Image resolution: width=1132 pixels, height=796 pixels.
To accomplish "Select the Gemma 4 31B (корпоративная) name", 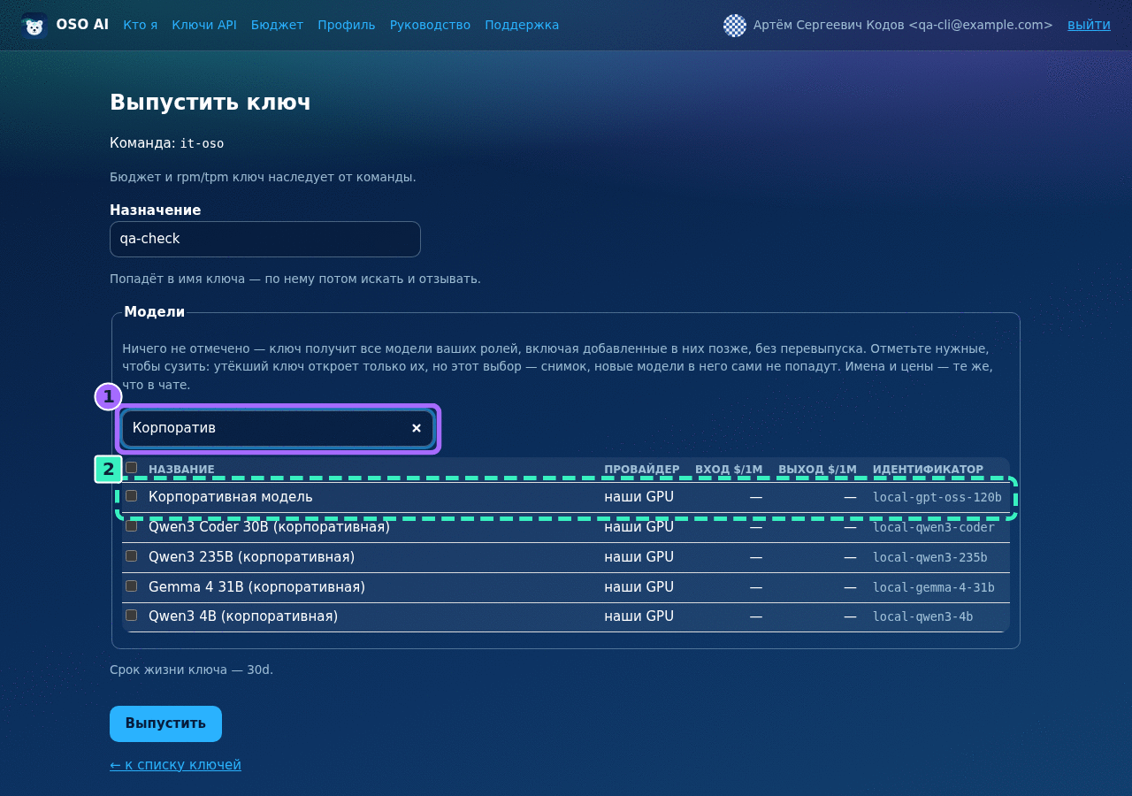I will (256, 587).
